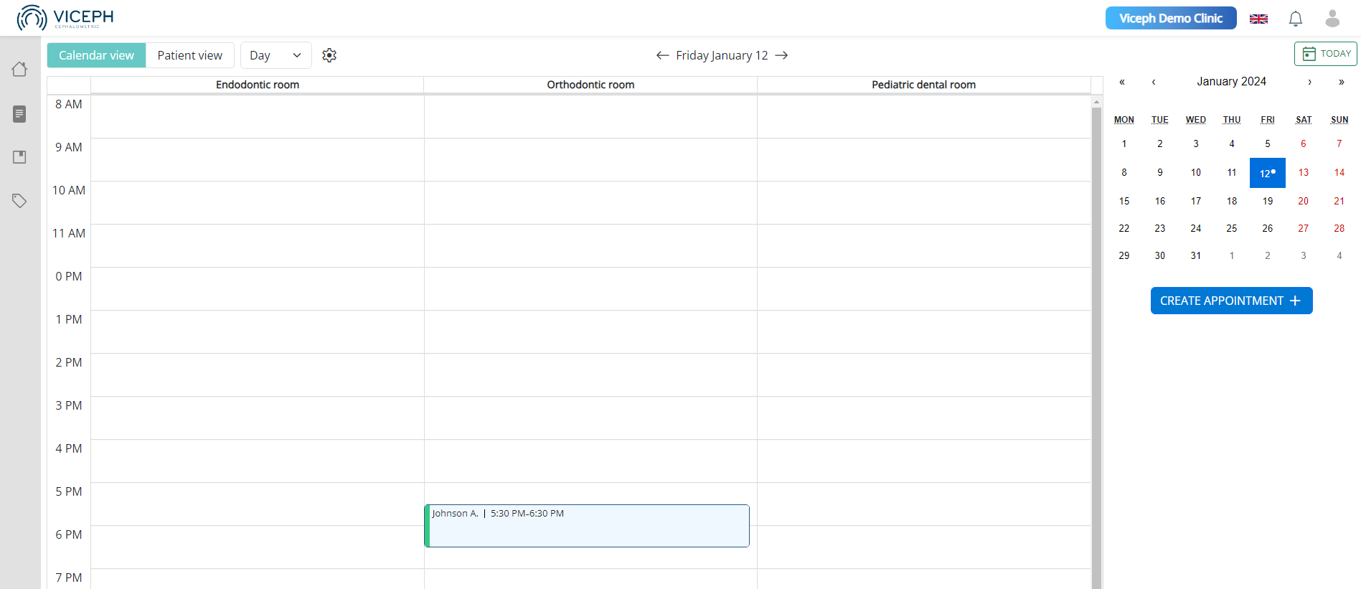Viewport: 1361px width, 589px height.
Task: Open calendar settings gear icon
Action: 329,55
